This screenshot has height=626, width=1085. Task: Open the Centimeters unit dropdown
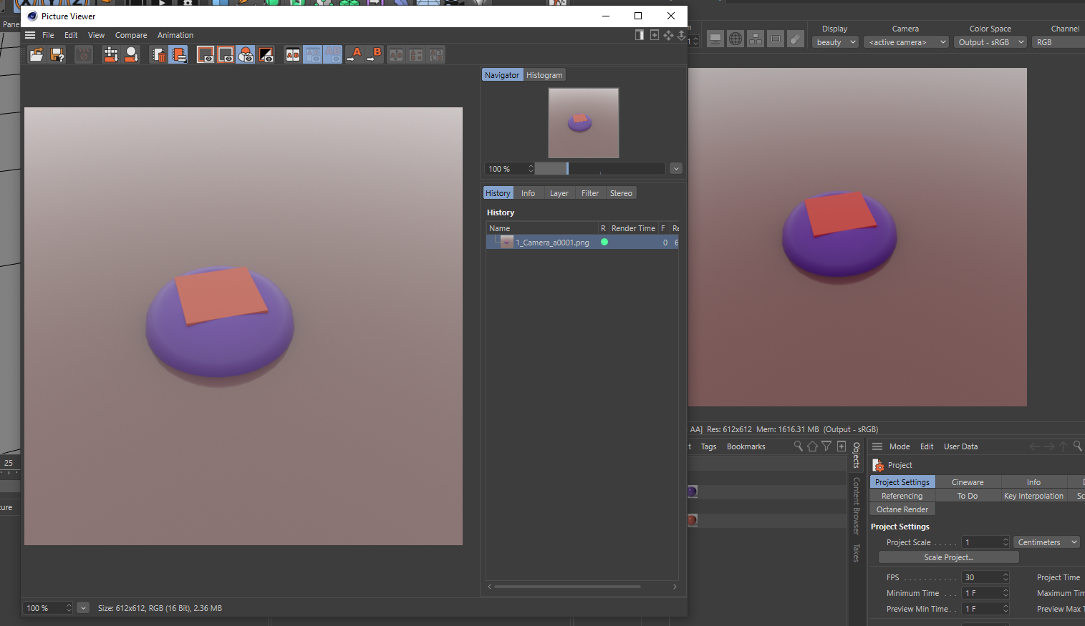tap(1046, 542)
